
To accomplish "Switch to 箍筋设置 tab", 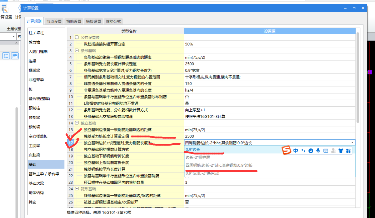I will click(74, 22).
